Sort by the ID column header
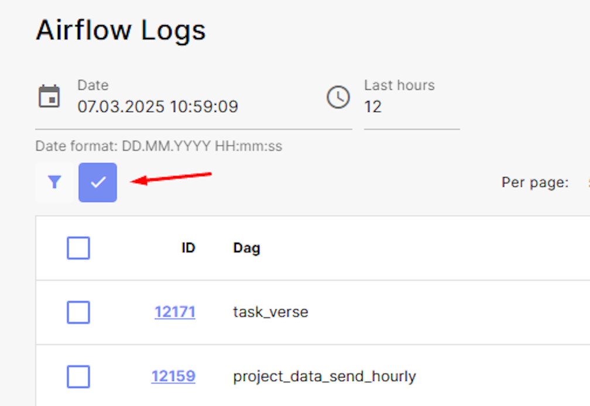Viewport: 590px width, 406px height. point(188,247)
